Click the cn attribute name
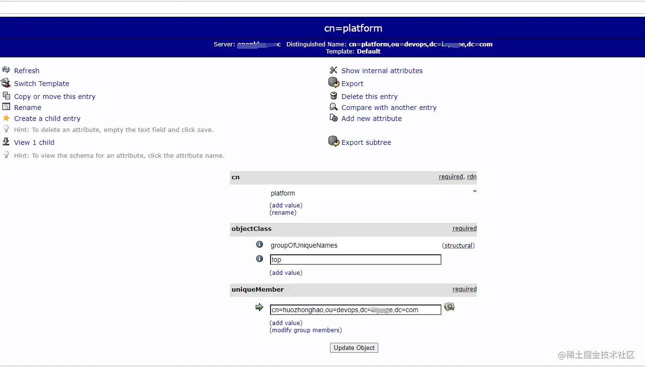 236,177
